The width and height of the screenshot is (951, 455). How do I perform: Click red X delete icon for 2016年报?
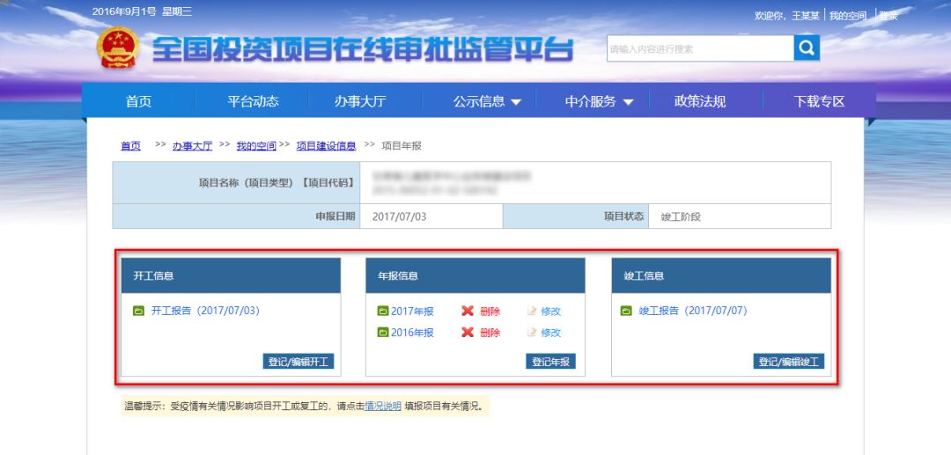click(468, 333)
